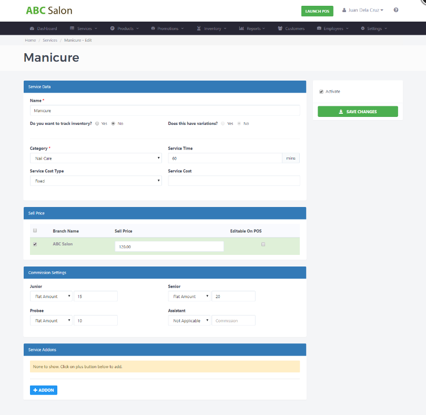Screen dimensions: 426x415
Task: Open Assistant commission type dropdown
Action: (x=189, y=320)
